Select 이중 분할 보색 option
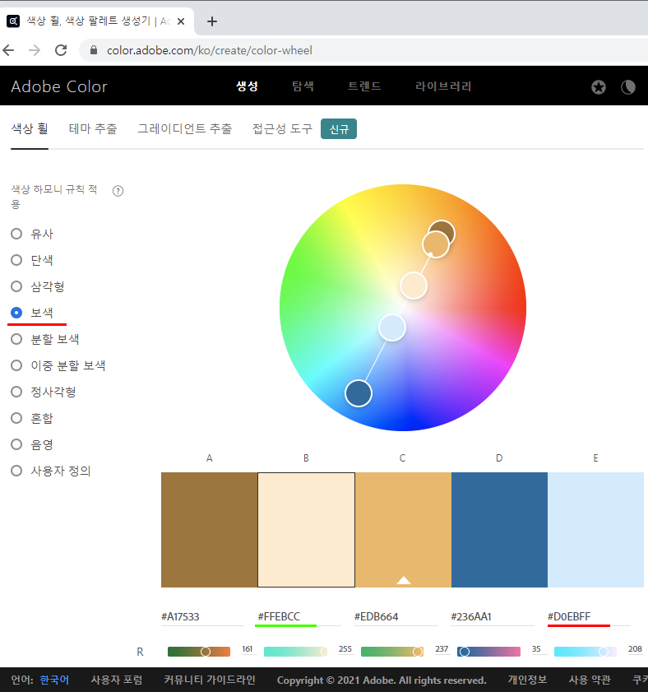This screenshot has height=692, width=648. tap(16, 365)
